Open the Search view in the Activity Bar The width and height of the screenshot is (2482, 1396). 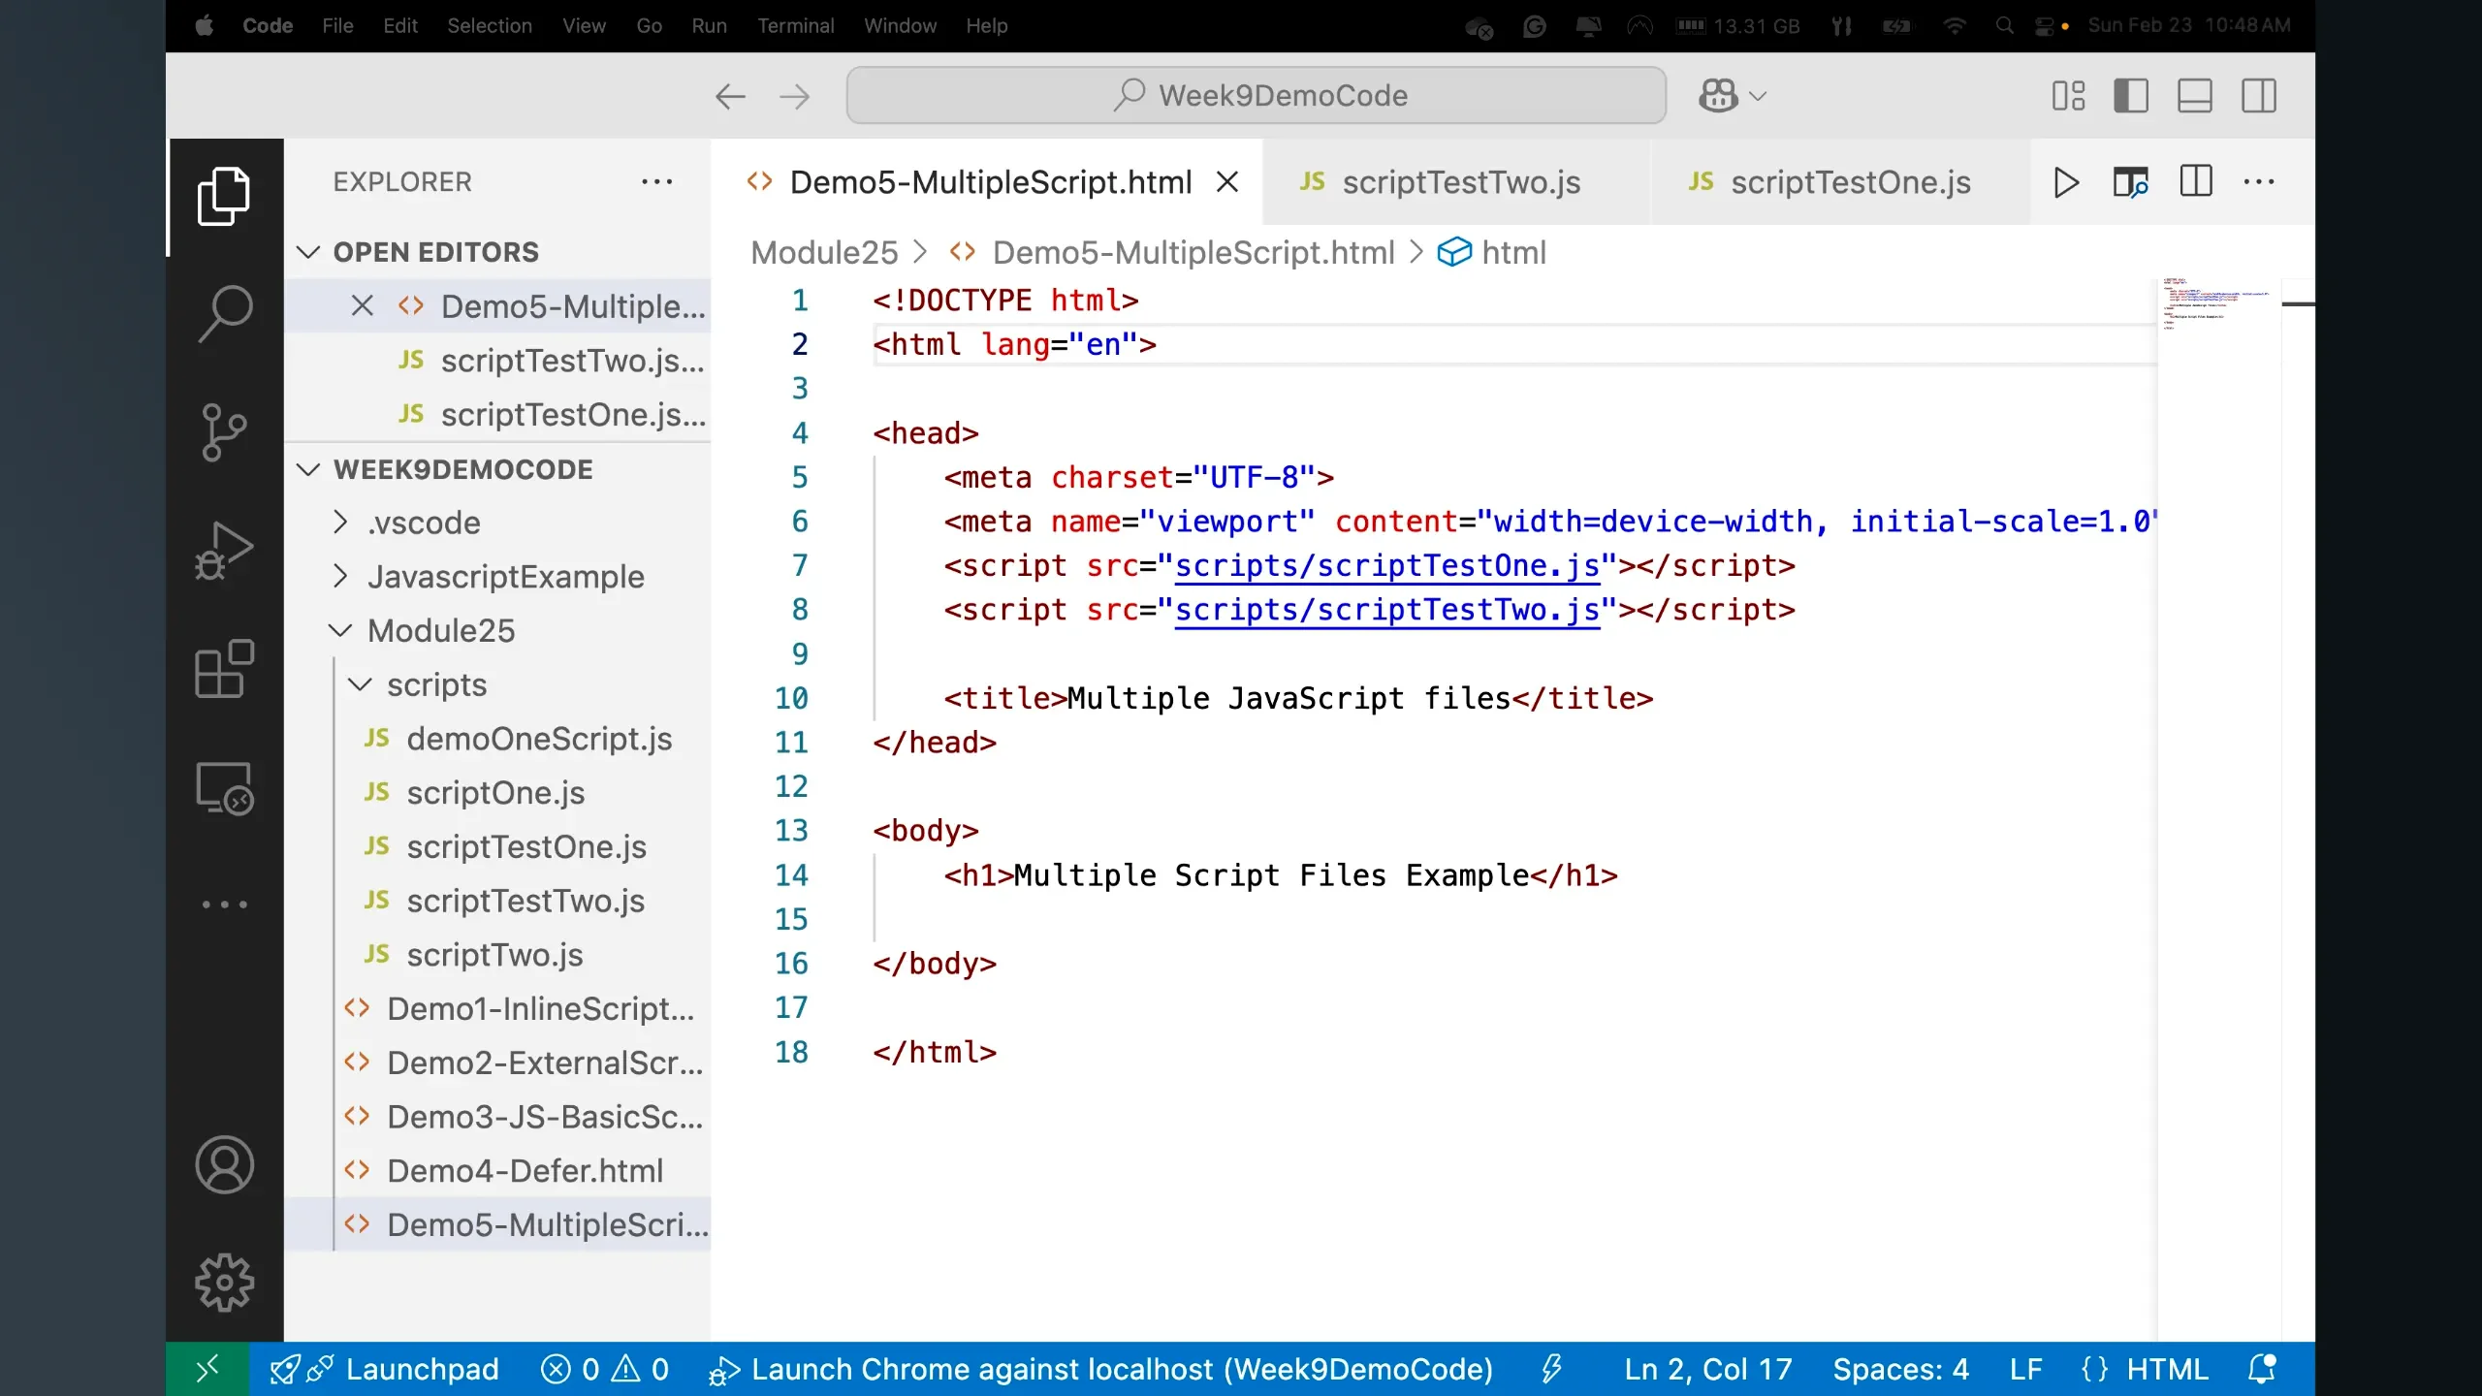point(224,312)
